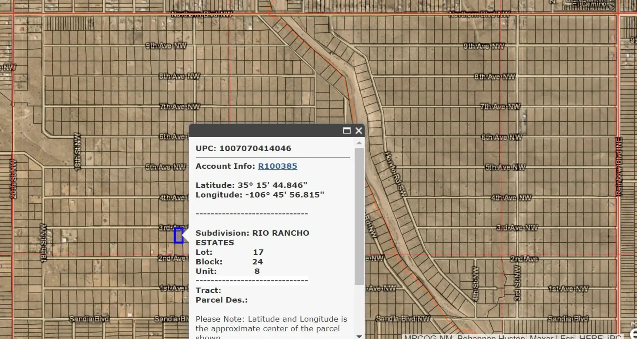Viewport: 637px width, 339px height.
Task: Click the El Camino label on map
Action: point(589,4)
